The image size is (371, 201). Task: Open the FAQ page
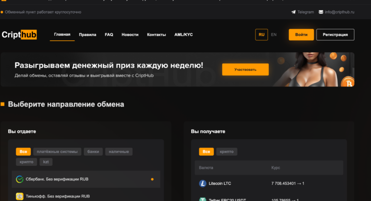point(109,35)
